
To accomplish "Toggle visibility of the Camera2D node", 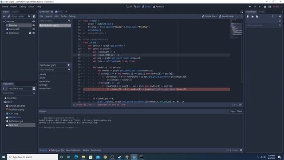I will coord(34,29).
